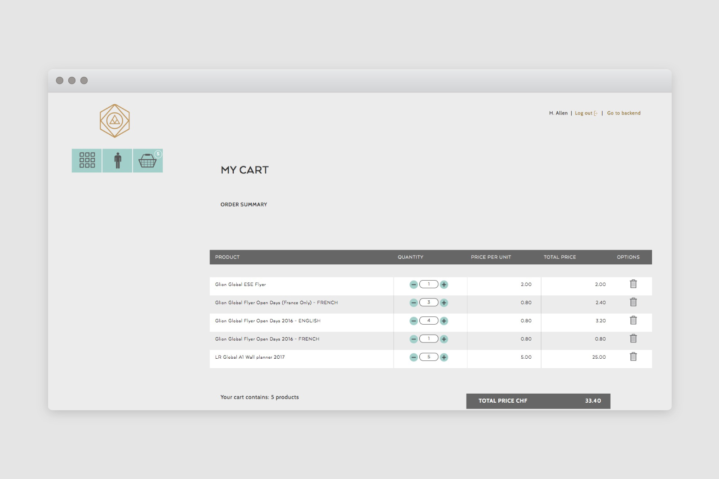Image resolution: width=719 pixels, height=479 pixels.
Task: Click the gold hexagon logo
Action: (115, 121)
